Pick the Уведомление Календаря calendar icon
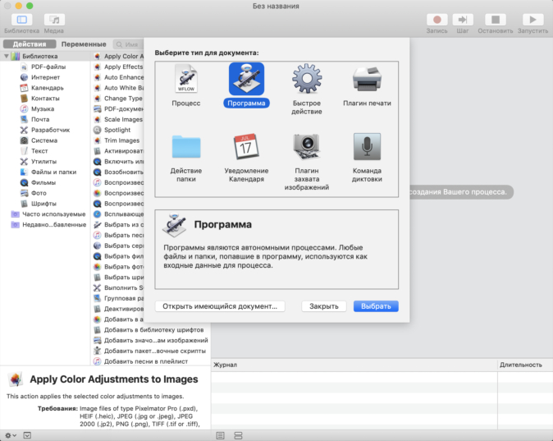The width and height of the screenshot is (553, 441). click(246, 146)
